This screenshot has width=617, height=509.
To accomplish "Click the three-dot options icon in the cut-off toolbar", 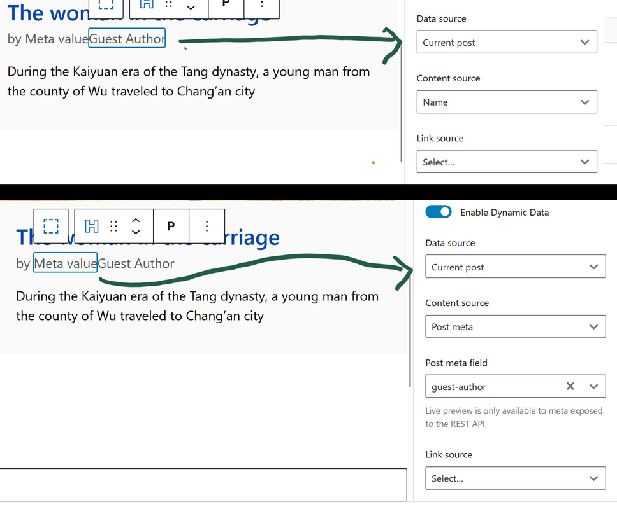I will click(x=262, y=4).
